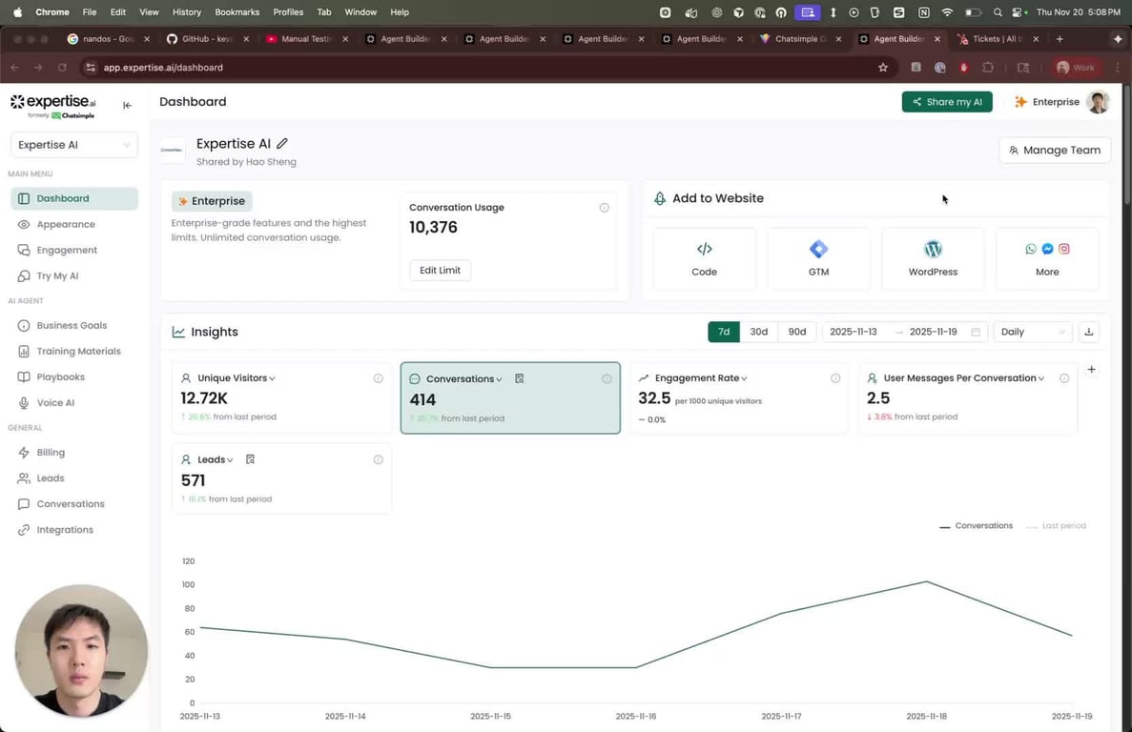Expand the Leads metric dropdown
The width and height of the screenshot is (1132, 732).
[x=230, y=460]
